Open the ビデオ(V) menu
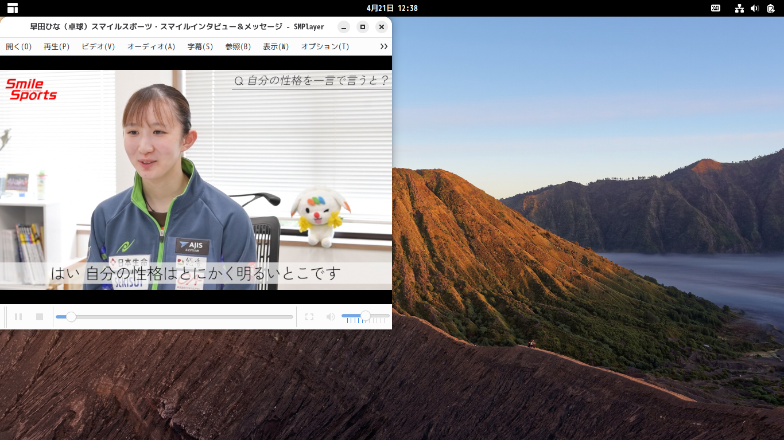784x440 pixels. coord(99,47)
